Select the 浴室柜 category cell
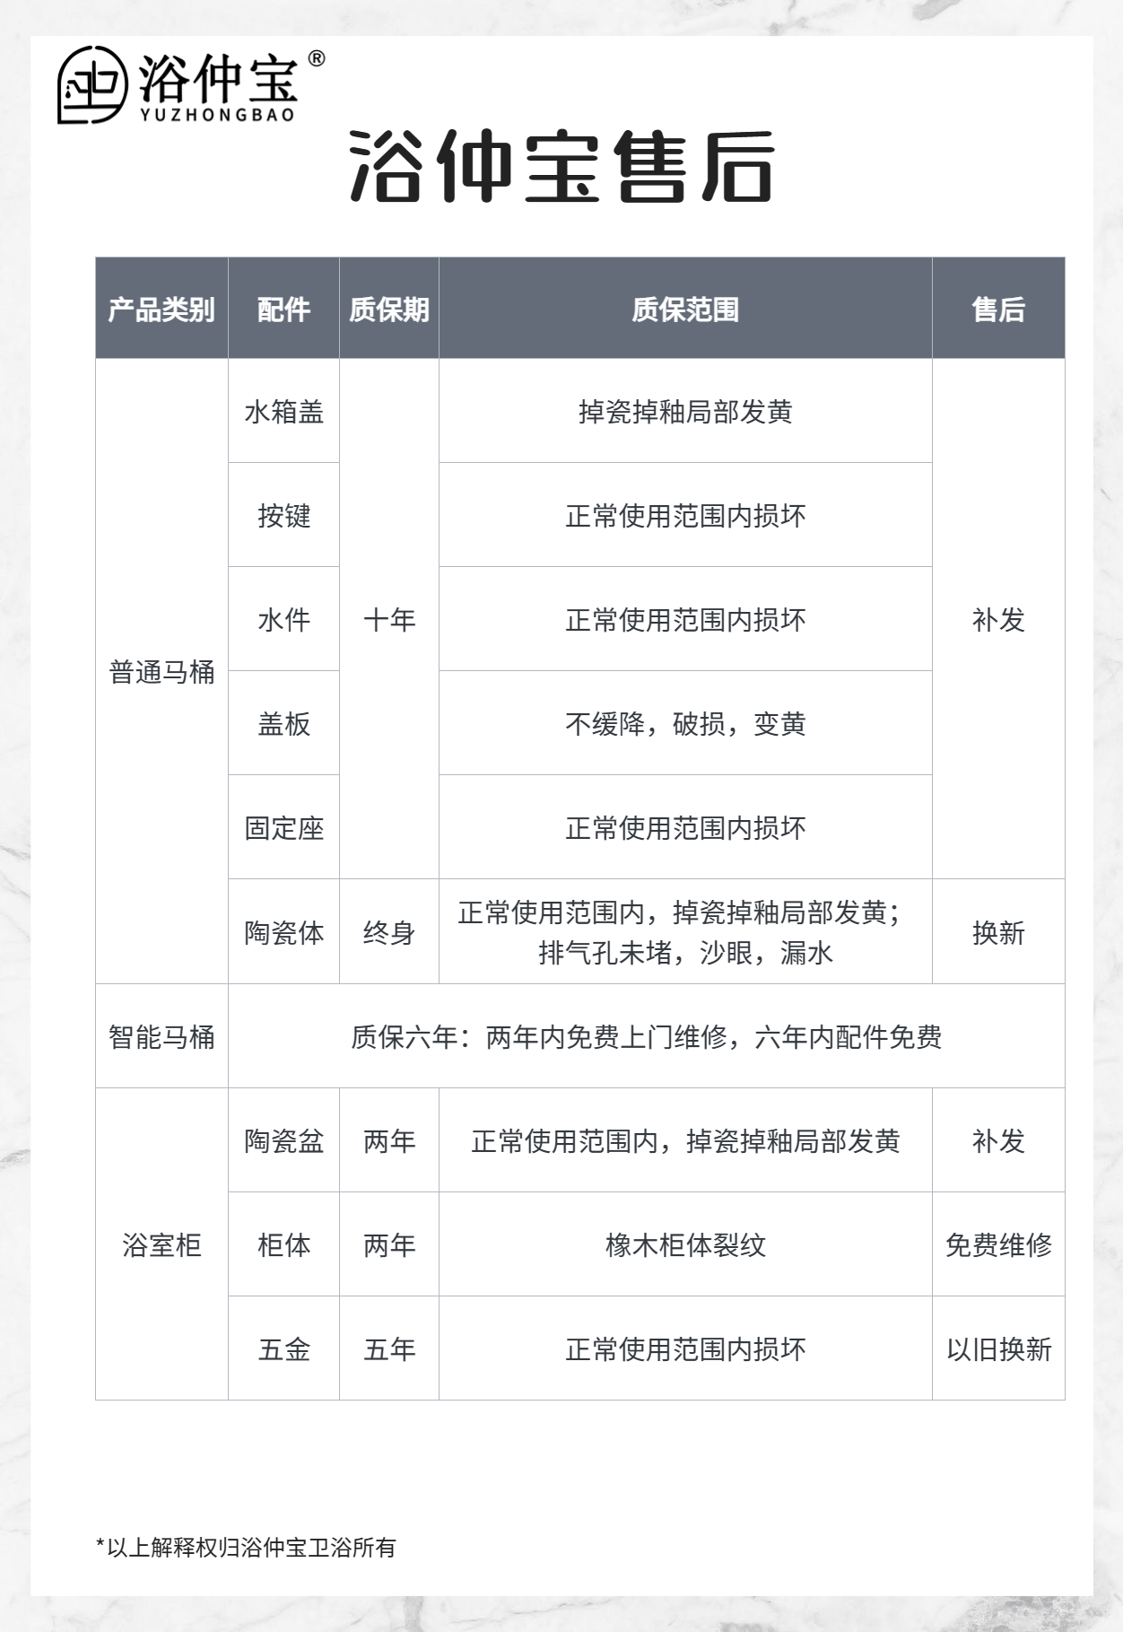This screenshot has height=1632, width=1123. click(161, 1244)
